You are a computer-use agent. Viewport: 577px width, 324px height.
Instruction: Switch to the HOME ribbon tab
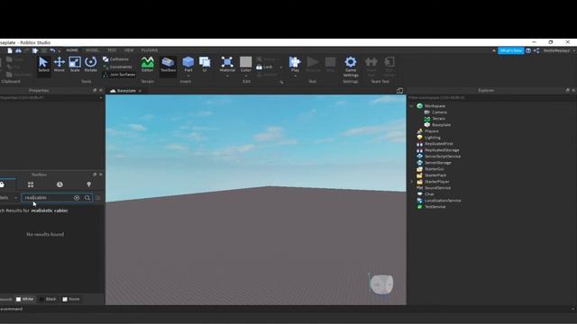[72, 50]
